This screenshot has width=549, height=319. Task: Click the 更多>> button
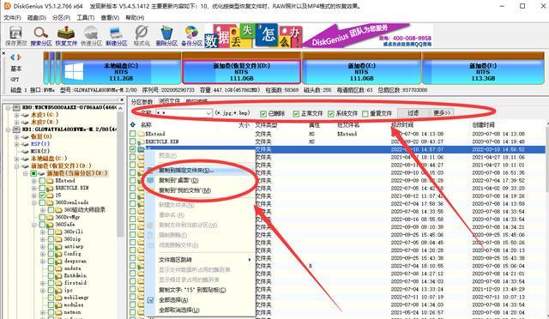(x=443, y=112)
